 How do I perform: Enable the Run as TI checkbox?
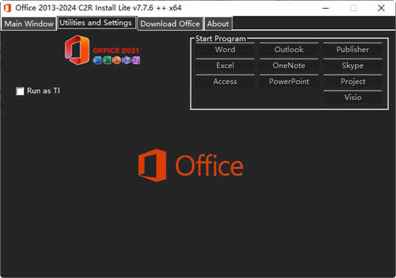coord(20,91)
